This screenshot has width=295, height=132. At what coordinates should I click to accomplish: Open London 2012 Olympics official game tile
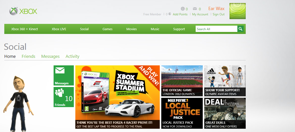tap(182, 81)
